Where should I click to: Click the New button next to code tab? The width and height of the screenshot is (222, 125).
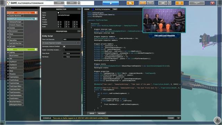tap(115, 9)
